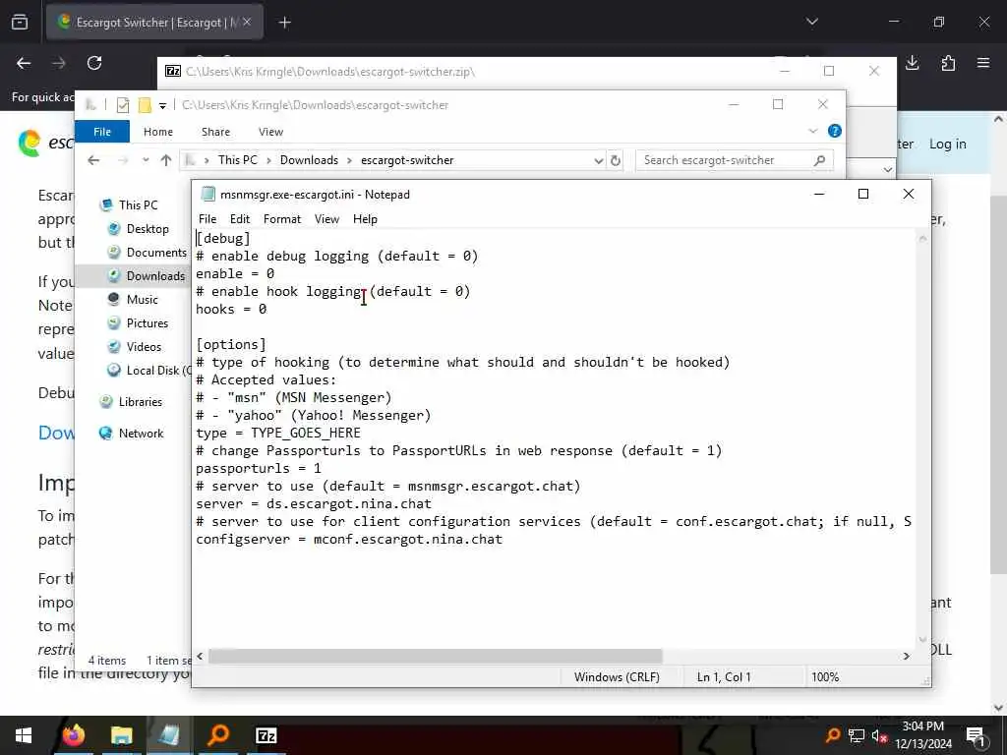This screenshot has width=1007, height=755.
Task: Open Firefox View at tab bar start
Action: (20, 23)
